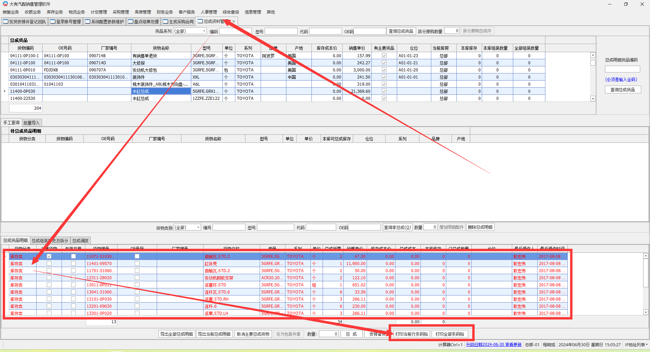Switch to the 总成货品明细 tab

16,240
